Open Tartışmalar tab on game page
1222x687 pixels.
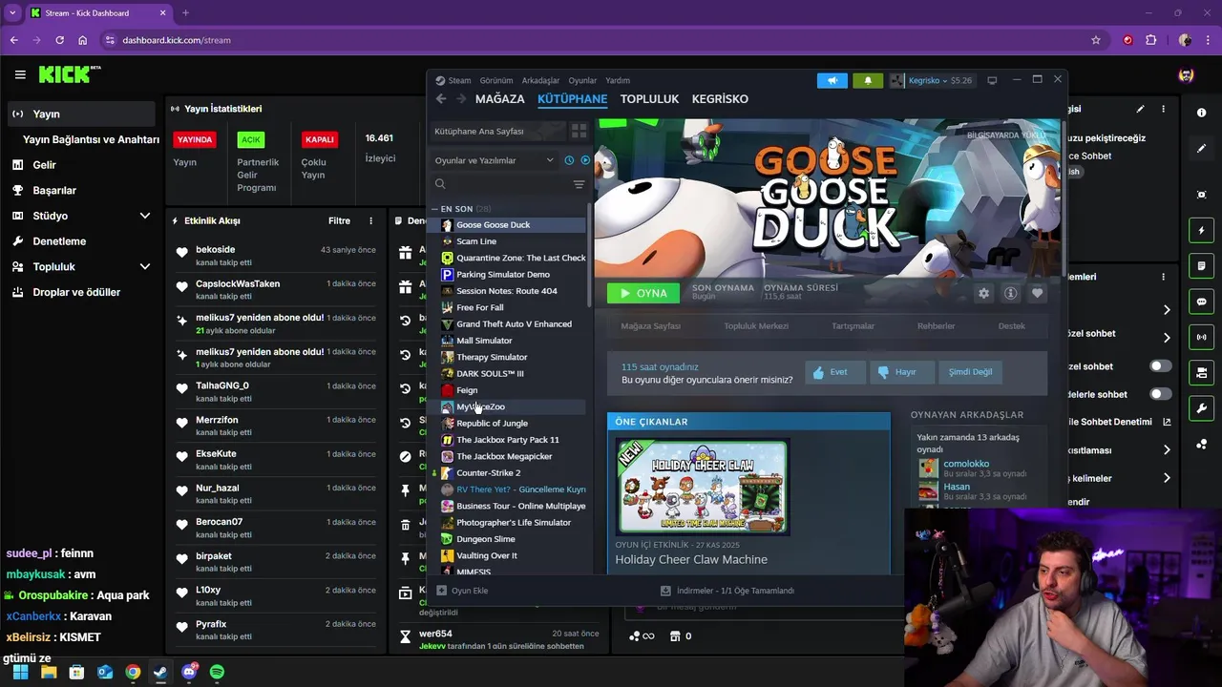853,326
